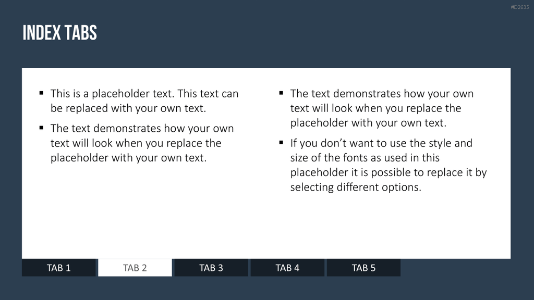Select left column 'The text demonstrates' paragraph
534x300 pixels.
click(142, 143)
